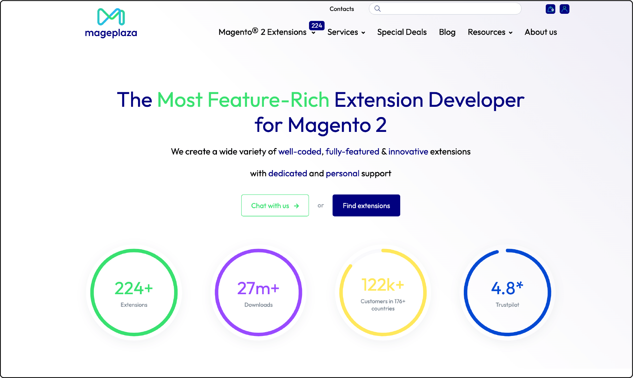Click the 'innovative' highlighted text
Viewport: 633px width, 378px height.
[408, 152]
